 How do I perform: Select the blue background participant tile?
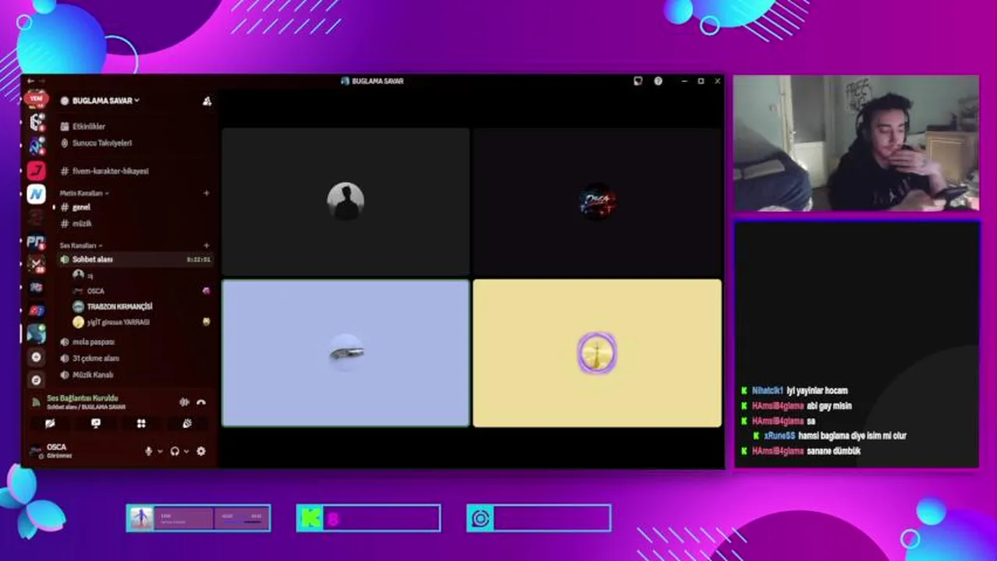[346, 353]
